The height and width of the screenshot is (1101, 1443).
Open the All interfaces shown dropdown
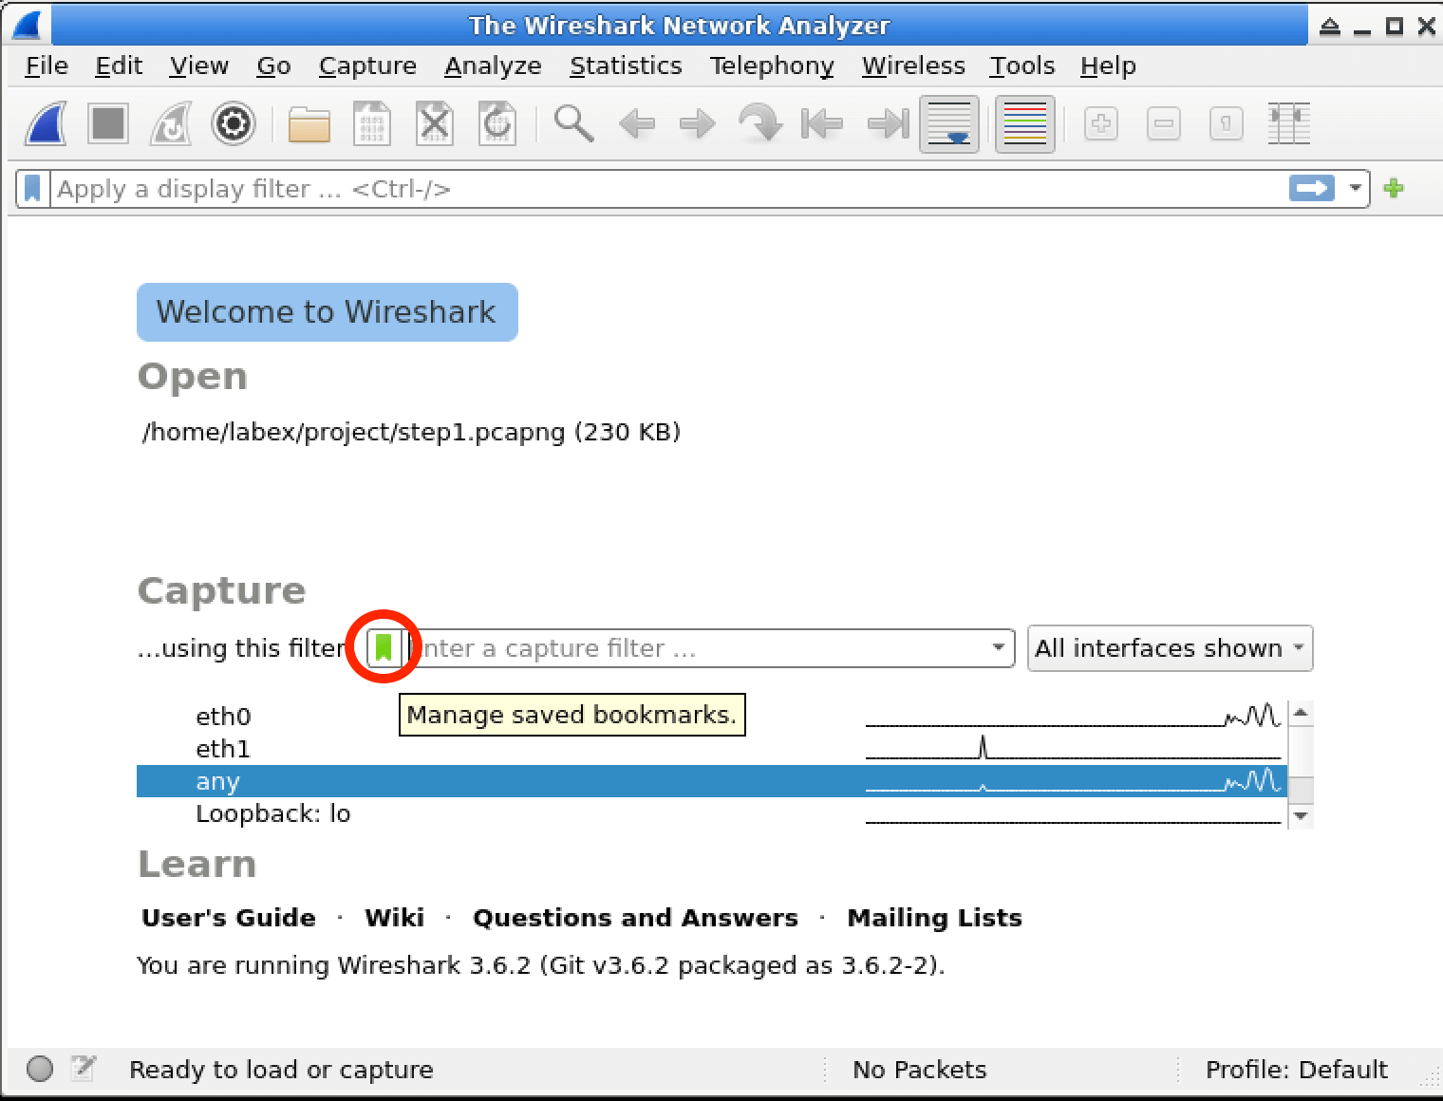coord(1170,648)
